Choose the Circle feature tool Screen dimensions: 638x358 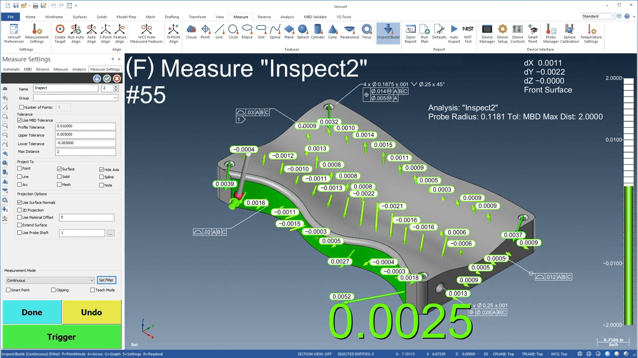point(233,31)
